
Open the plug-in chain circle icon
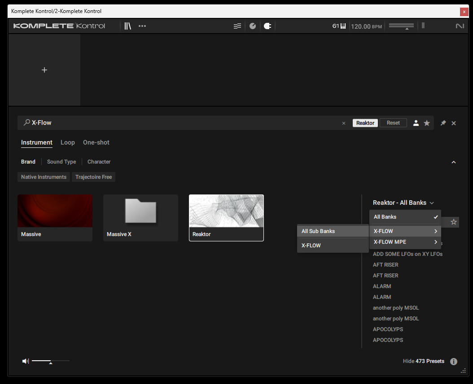(253, 26)
